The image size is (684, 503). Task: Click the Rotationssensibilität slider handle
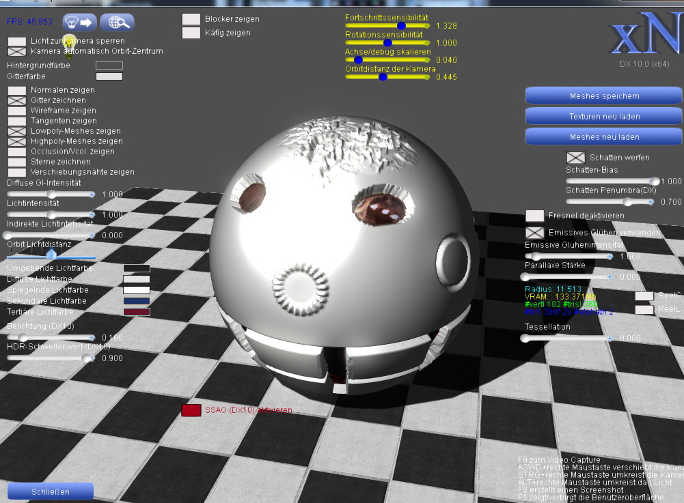click(x=387, y=43)
